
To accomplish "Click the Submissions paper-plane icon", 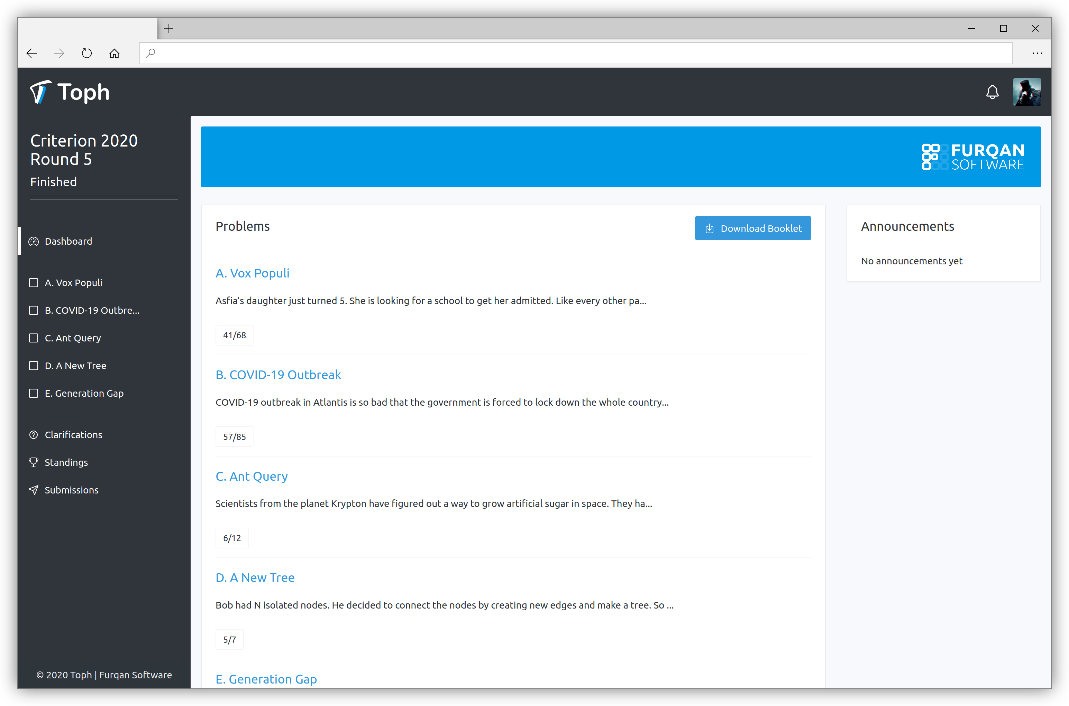I will [x=34, y=490].
